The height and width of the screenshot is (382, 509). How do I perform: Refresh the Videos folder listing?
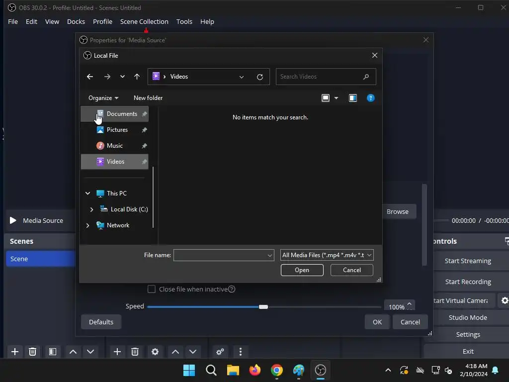(259, 77)
